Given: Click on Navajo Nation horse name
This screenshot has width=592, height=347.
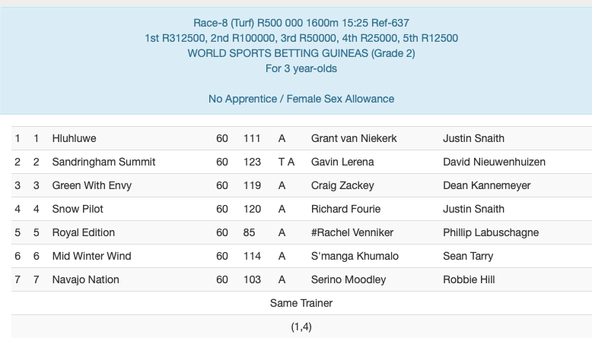Looking at the screenshot, I should (85, 279).
